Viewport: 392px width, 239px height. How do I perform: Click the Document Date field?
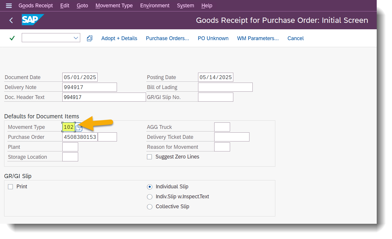coord(80,77)
